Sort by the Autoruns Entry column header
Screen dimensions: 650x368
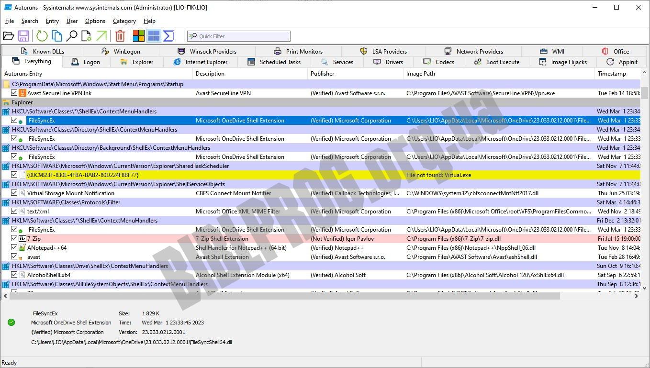97,74
